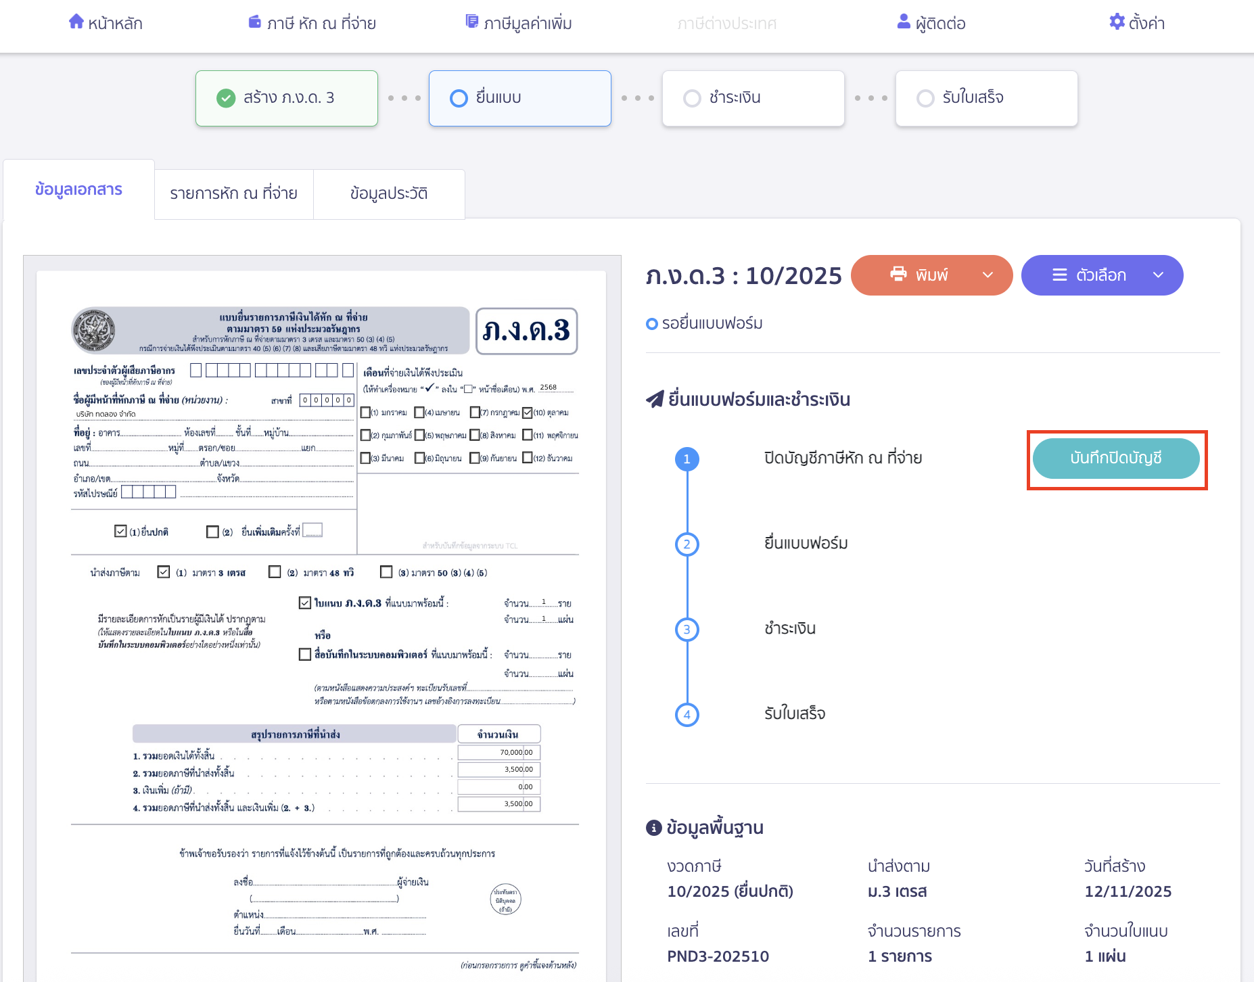Viewport: 1254px width, 982px height.
Task: Click the ชำระเงิน step radio circle
Action: click(x=692, y=98)
